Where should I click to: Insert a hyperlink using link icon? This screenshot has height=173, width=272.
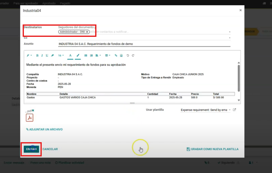pyautogui.click(x=116, y=56)
